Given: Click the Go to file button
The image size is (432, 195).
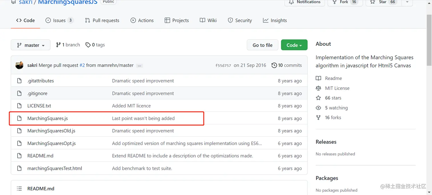Looking at the screenshot, I should pyautogui.click(x=263, y=45).
